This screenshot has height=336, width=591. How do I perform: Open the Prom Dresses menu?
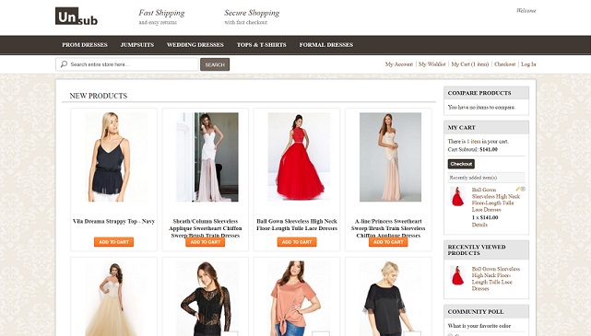(85, 45)
